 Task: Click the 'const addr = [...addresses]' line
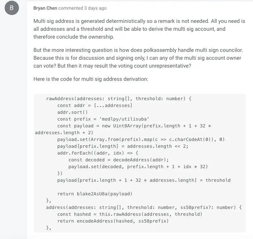95,105
